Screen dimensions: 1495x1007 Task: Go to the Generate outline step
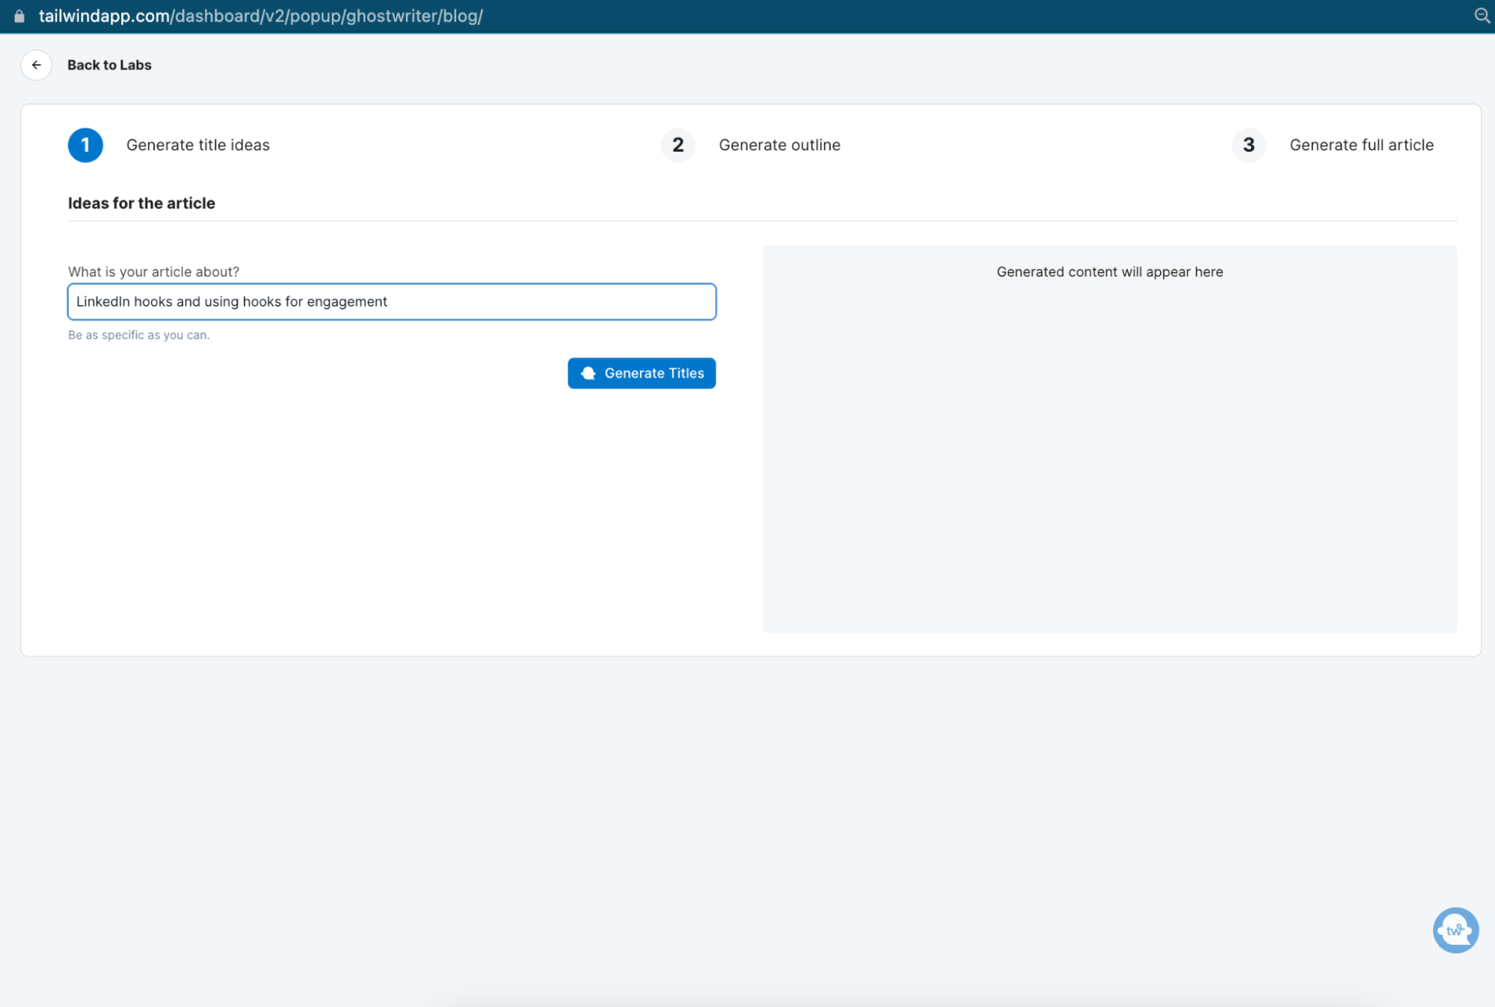click(x=779, y=145)
